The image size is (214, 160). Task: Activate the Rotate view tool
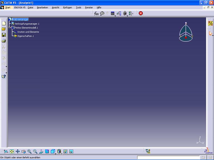24,151
